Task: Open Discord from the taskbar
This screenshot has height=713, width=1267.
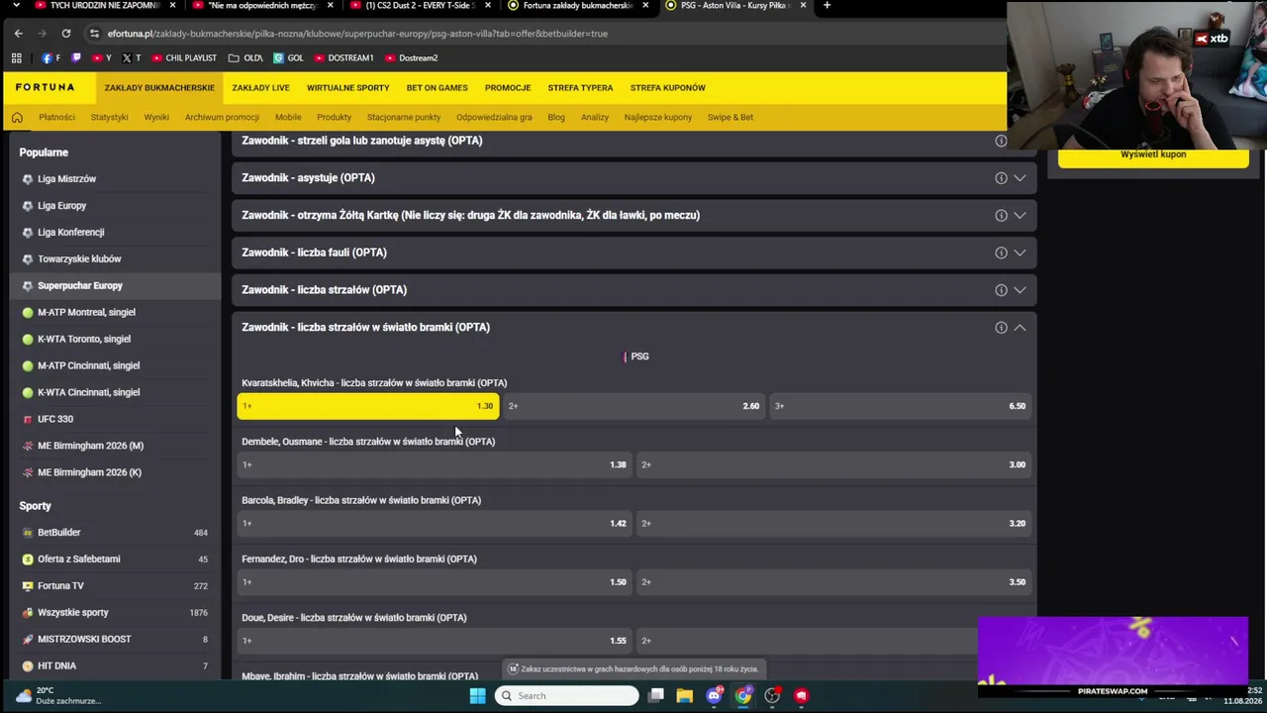Action: click(714, 695)
